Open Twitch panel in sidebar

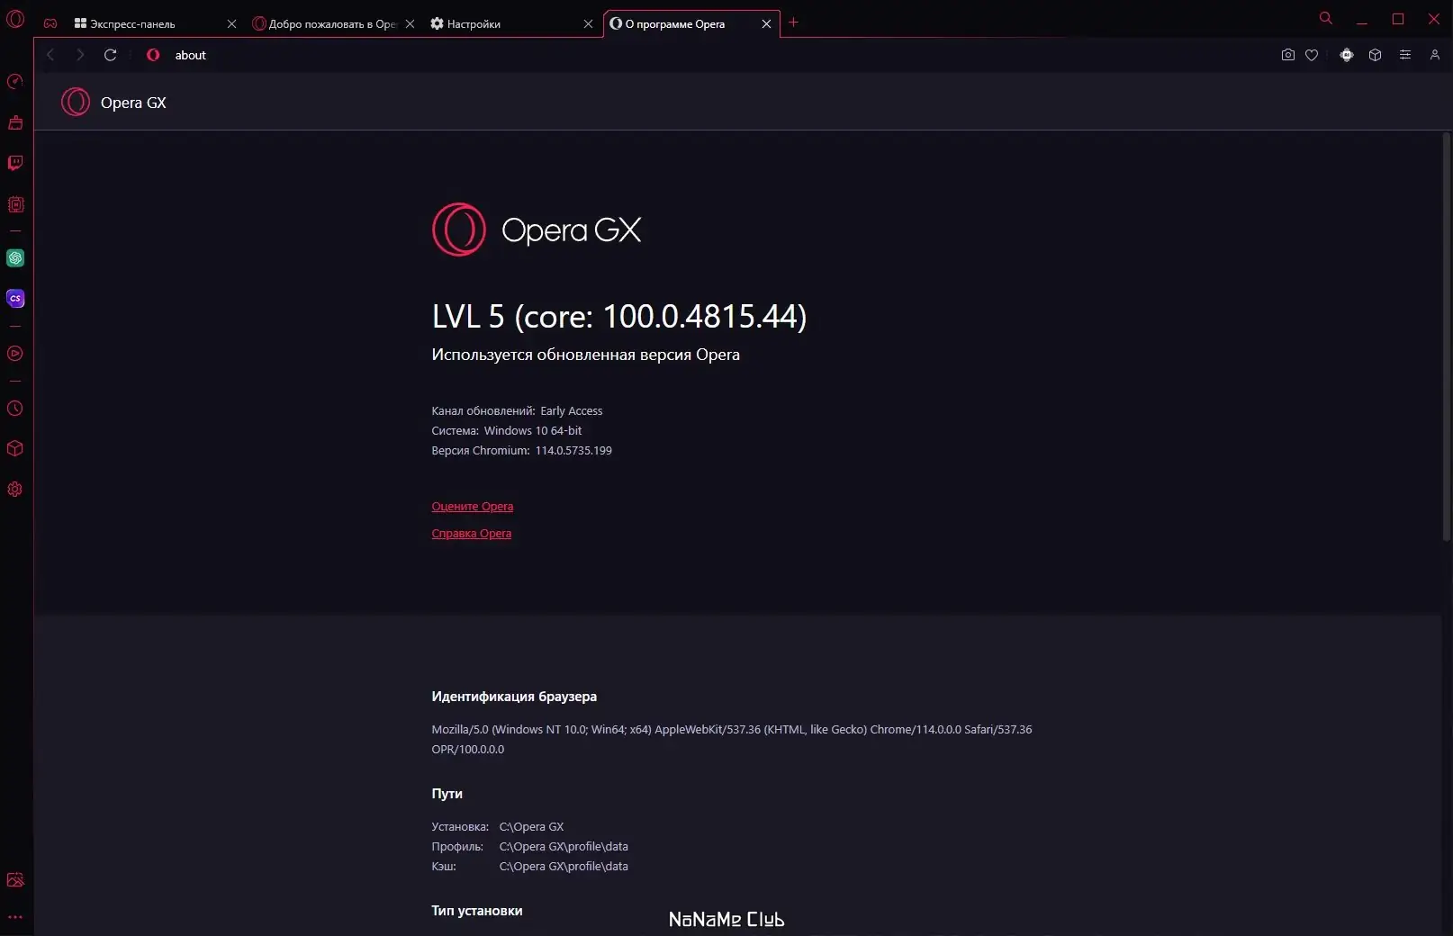point(15,163)
